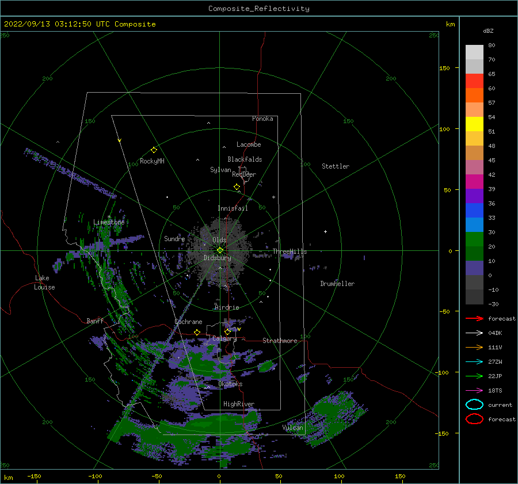Select the 80 dBZ colour swatch
This screenshot has height=484, width=518.
tap(474, 52)
